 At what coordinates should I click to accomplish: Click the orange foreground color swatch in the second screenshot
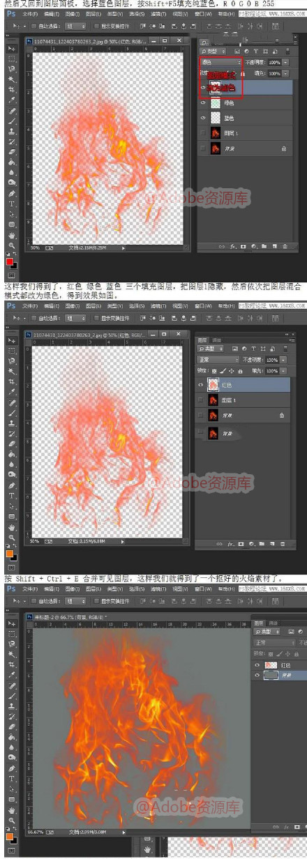[9, 554]
